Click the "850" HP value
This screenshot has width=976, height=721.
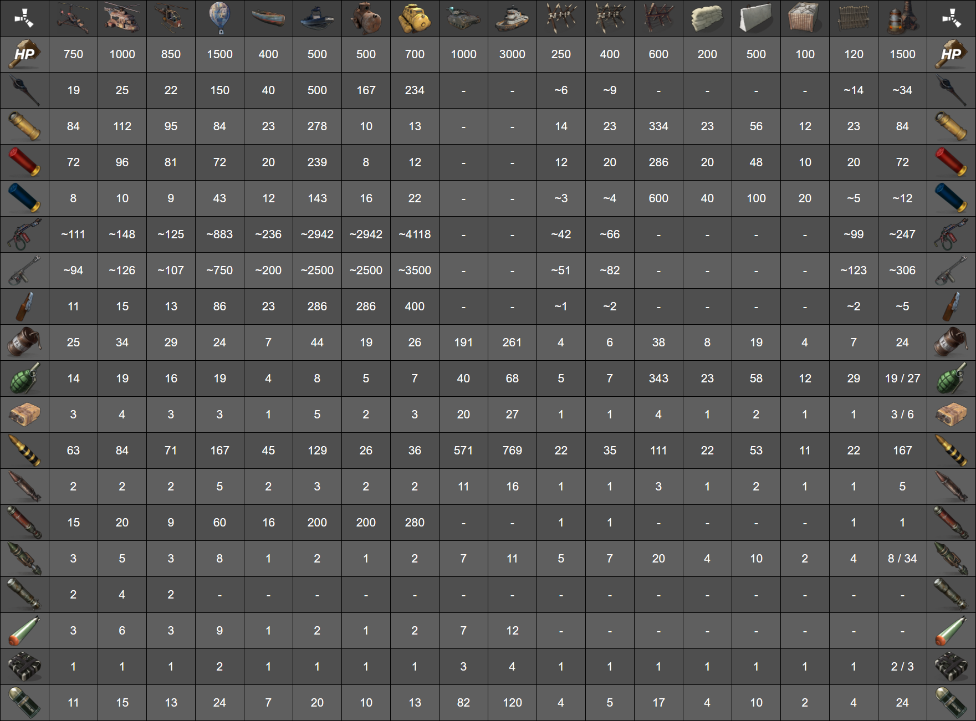pos(171,54)
